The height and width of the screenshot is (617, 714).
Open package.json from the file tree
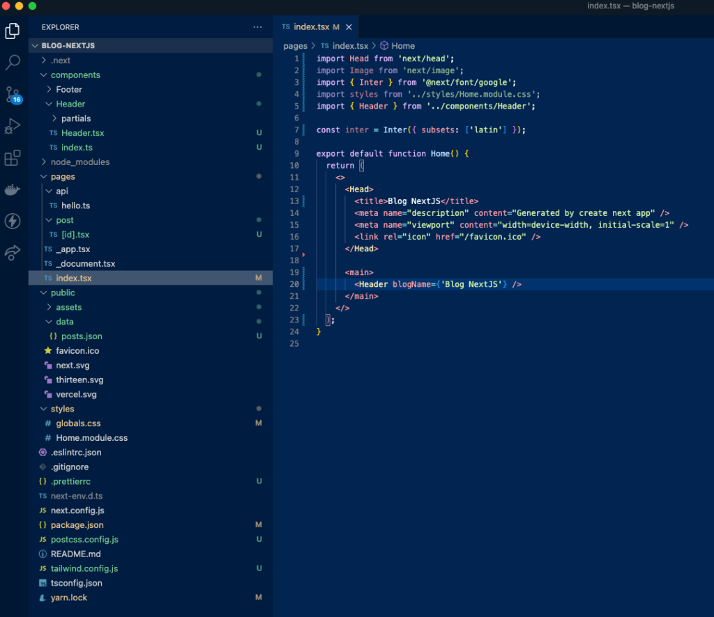pos(77,525)
